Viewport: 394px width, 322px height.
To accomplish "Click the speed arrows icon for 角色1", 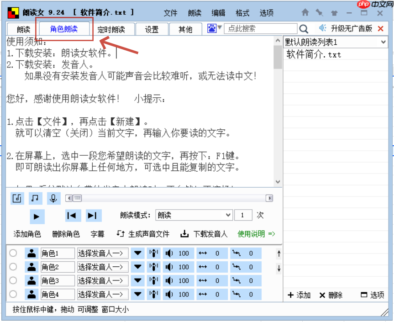I will pyautogui.click(x=203, y=253).
